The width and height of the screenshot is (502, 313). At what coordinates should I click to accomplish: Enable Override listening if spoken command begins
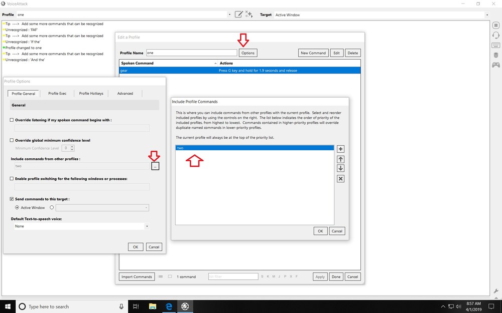(x=12, y=120)
